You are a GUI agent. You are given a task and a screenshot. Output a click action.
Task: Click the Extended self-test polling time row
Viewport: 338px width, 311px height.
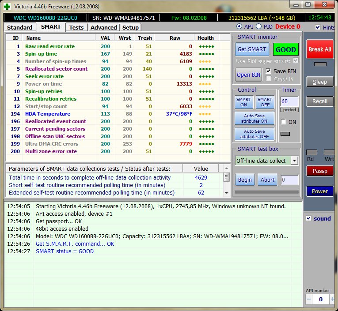point(114,192)
